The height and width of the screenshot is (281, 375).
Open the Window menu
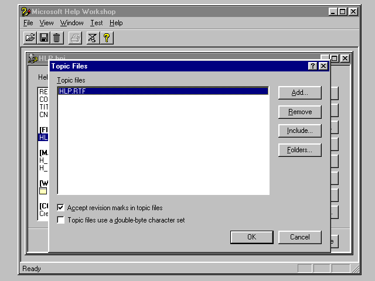coord(71,23)
